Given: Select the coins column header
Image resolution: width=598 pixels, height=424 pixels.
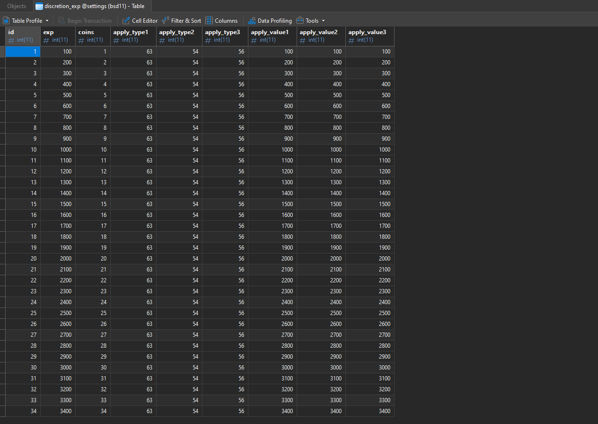Looking at the screenshot, I should 93,36.
